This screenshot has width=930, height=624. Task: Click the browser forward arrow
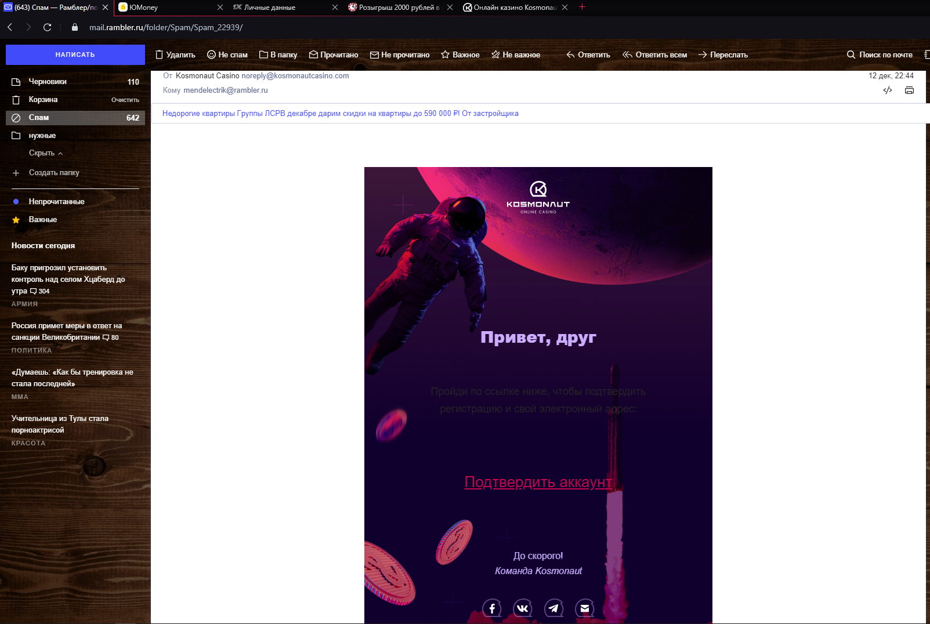pyautogui.click(x=28, y=27)
